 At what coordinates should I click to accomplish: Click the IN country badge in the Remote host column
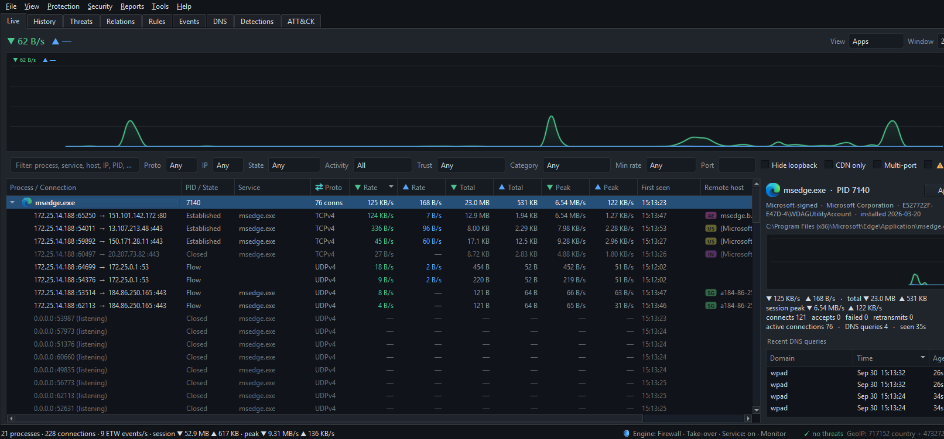[711, 254]
